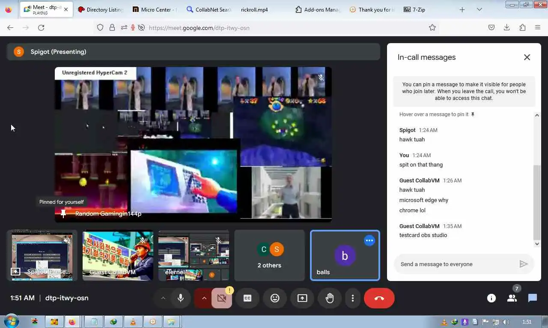The height and width of the screenshot is (328, 548).
Task: Show the people list with 7 badge
Action: (x=512, y=298)
